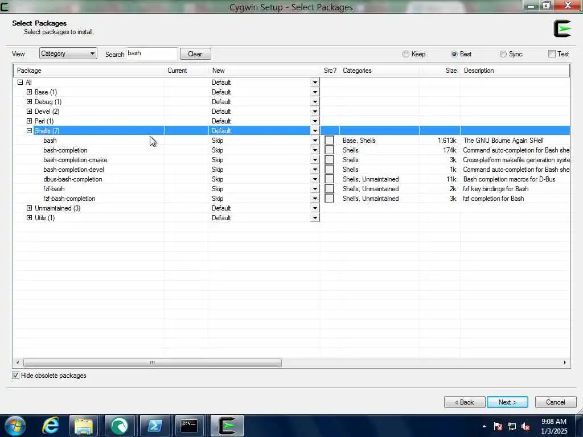Open the View Category dropdown
Screen dimensions: 583x437
pyautogui.click(x=68, y=53)
